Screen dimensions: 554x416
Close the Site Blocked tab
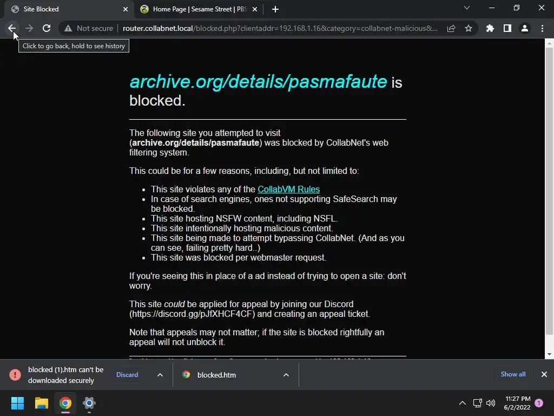coord(126,9)
